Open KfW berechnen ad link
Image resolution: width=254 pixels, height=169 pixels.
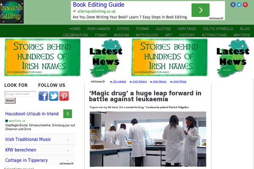21,150
